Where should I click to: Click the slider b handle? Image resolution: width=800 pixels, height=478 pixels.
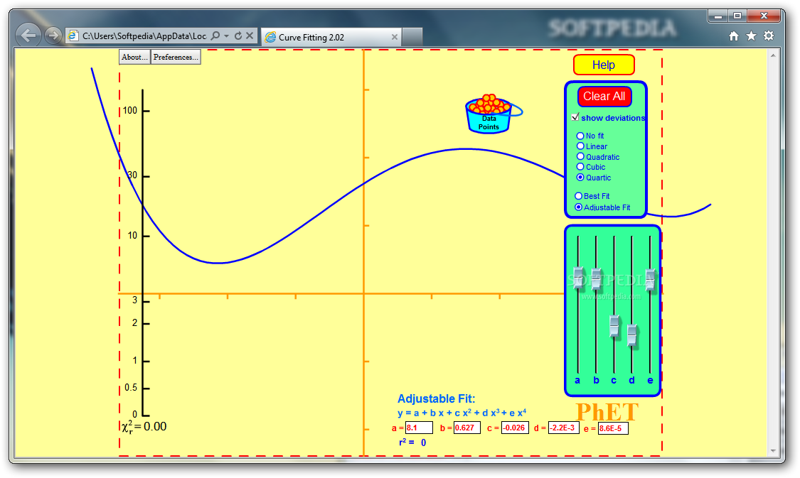[x=596, y=278]
